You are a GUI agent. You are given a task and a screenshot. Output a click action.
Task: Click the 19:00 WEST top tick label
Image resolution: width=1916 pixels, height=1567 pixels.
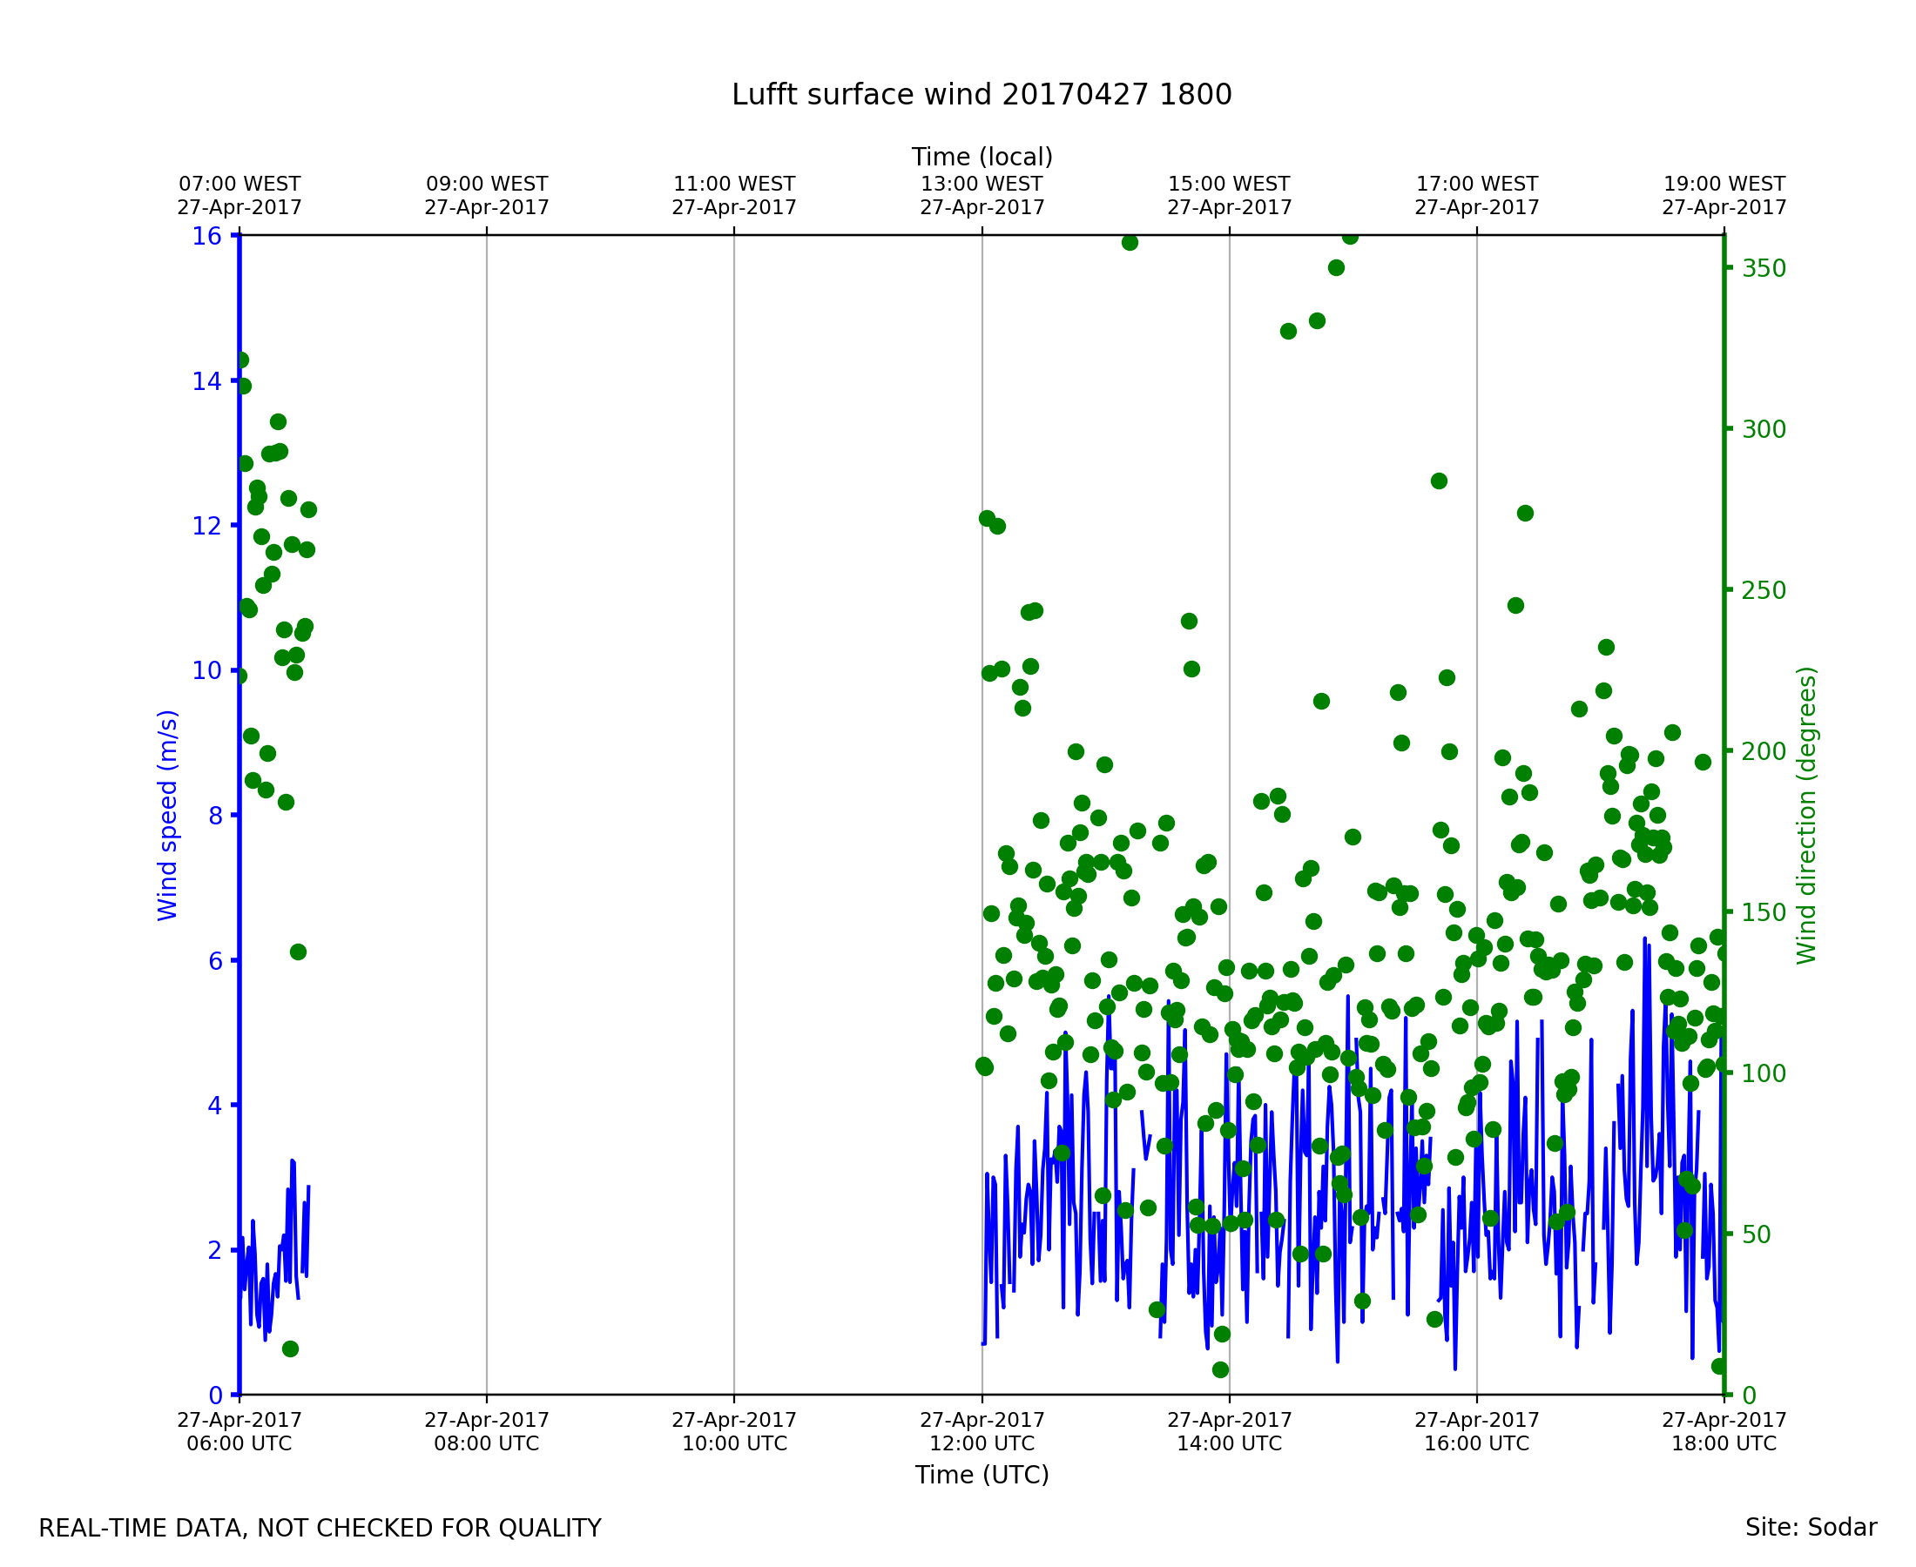coord(1724,196)
